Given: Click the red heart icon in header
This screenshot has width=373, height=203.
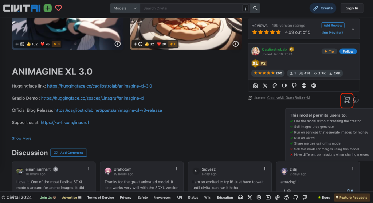Looking at the screenshot, I should click(x=58, y=8).
